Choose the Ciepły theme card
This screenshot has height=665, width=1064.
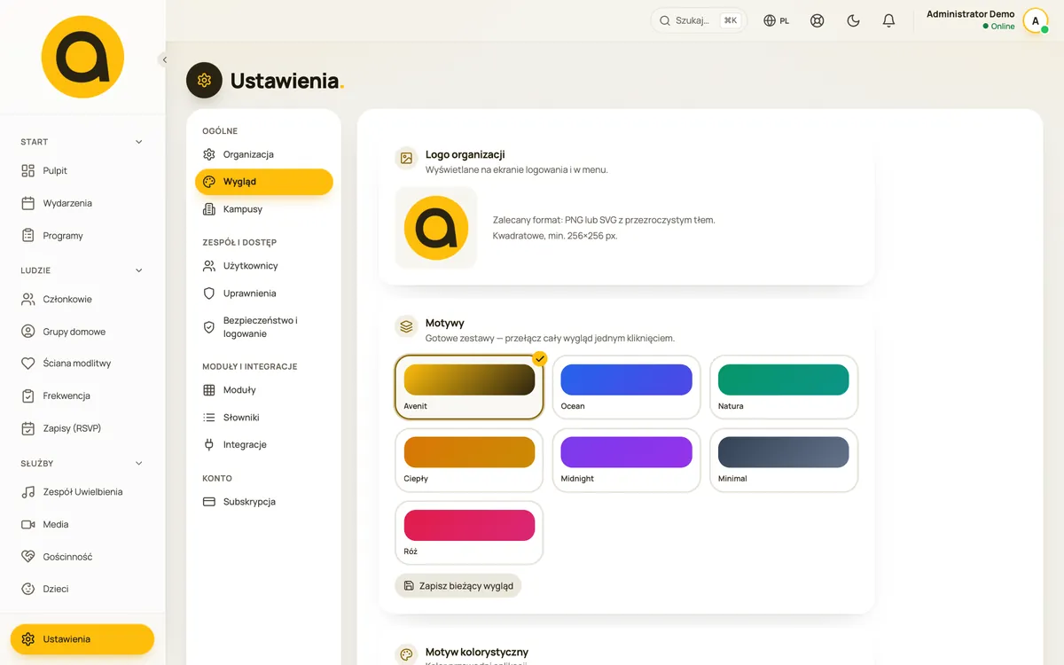469,460
